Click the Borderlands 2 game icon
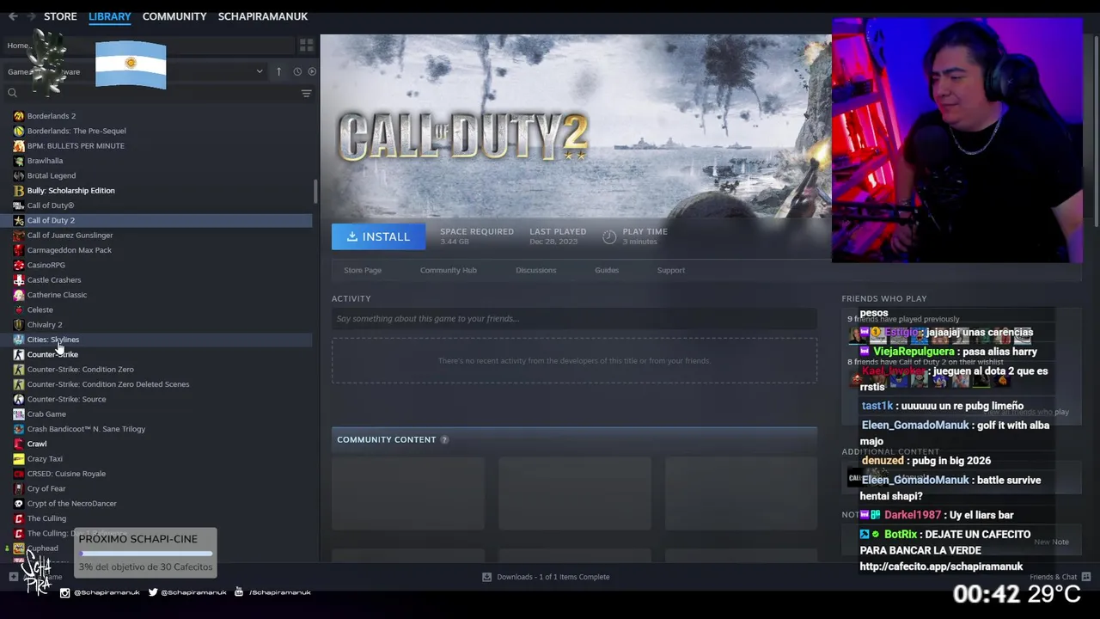This screenshot has height=619, width=1100. click(19, 116)
